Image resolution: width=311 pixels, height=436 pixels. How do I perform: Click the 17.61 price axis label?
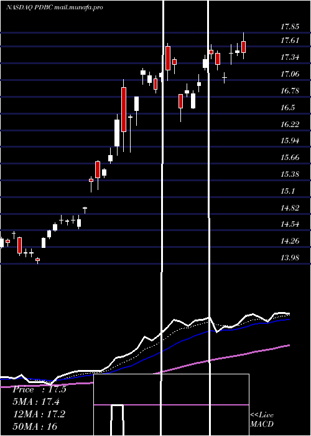click(290, 40)
